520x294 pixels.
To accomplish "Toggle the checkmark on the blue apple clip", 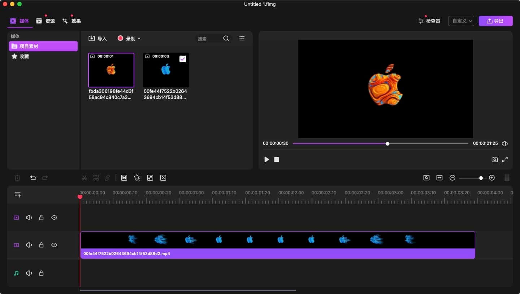I will point(183,59).
